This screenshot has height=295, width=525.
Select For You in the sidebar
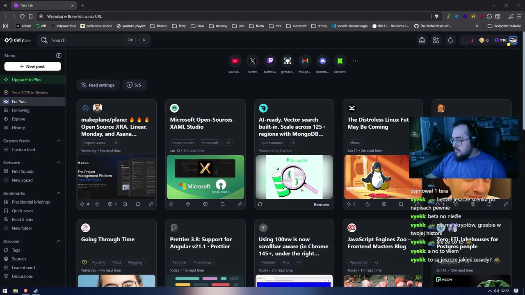(32, 101)
